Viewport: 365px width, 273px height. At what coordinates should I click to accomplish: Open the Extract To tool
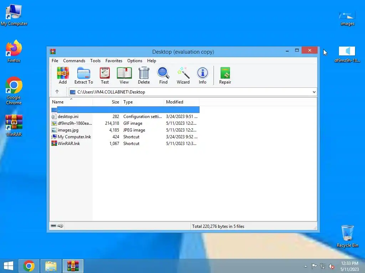click(x=83, y=75)
